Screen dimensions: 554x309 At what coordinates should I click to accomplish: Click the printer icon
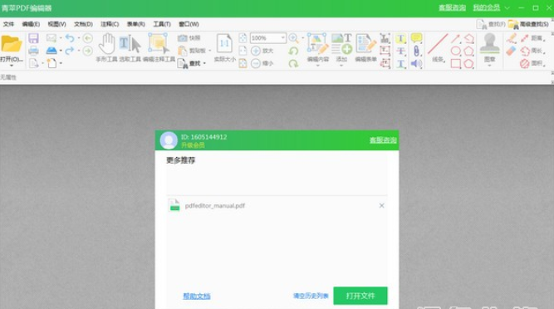point(33,51)
